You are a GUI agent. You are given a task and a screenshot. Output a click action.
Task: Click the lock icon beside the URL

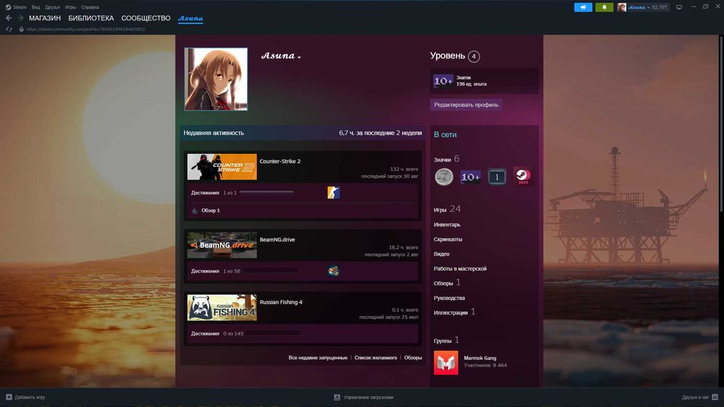coord(21,29)
